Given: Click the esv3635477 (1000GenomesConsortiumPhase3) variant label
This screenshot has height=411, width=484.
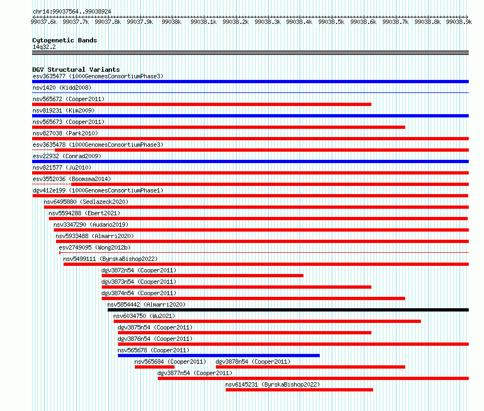Looking at the screenshot, I should pyautogui.click(x=98, y=76).
